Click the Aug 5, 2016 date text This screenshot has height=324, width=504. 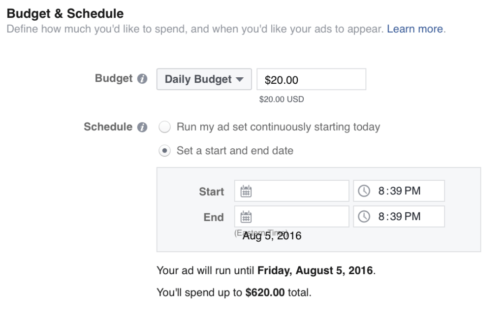[x=272, y=236]
